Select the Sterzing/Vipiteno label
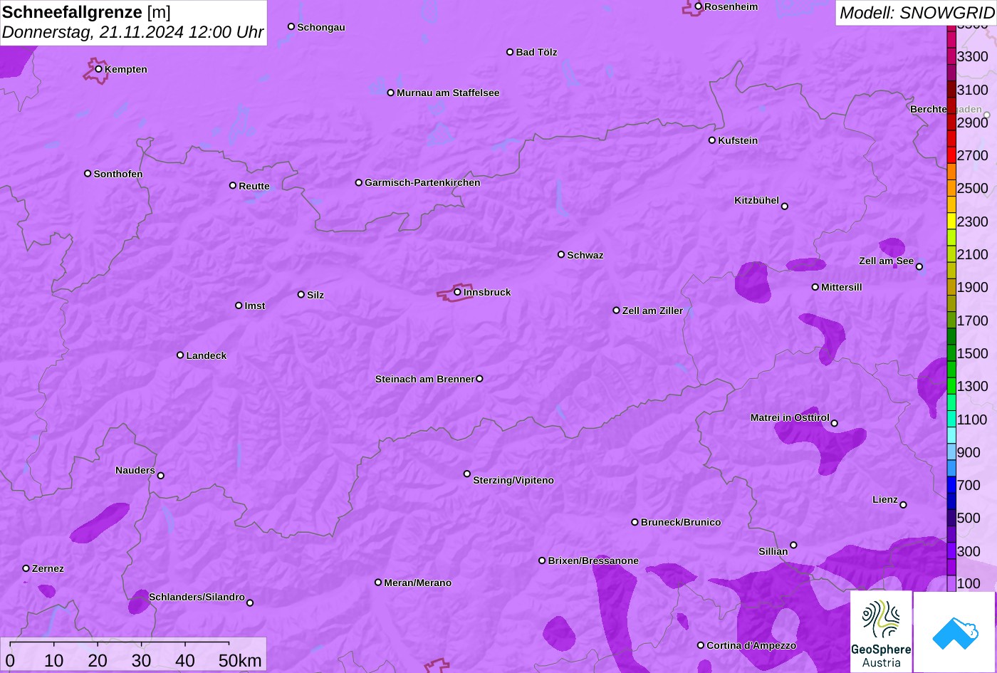997x673 pixels. [x=513, y=481]
